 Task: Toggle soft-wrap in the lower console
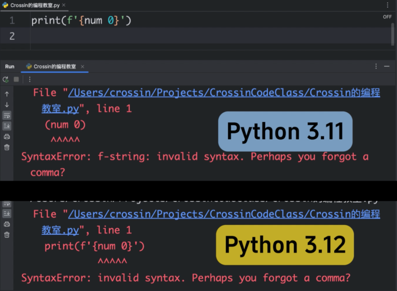click(x=7, y=204)
